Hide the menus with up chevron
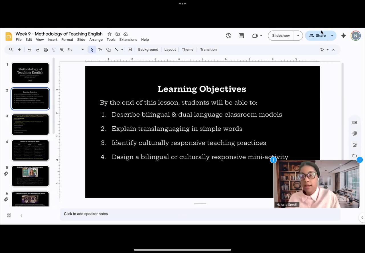 (x=333, y=50)
